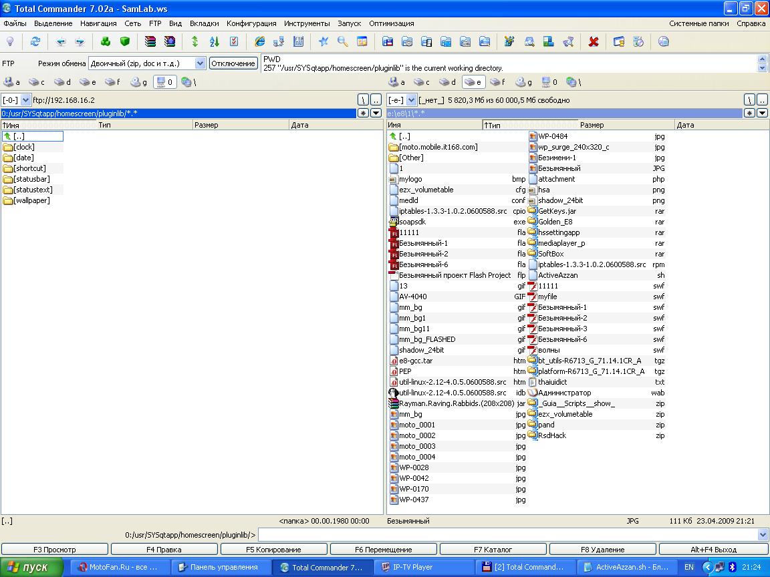Click the network computers connection icon
This screenshot has height=577, width=770.
(x=279, y=41)
